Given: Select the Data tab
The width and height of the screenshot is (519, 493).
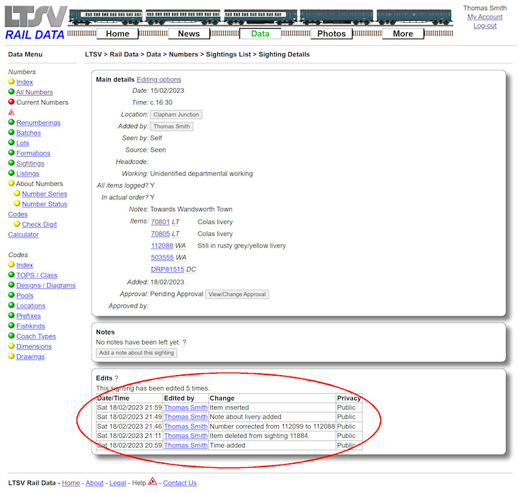Looking at the screenshot, I should click(259, 34).
